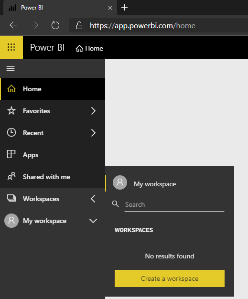Click the Recent clock icon
The width and height of the screenshot is (248, 299).
[11, 132]
